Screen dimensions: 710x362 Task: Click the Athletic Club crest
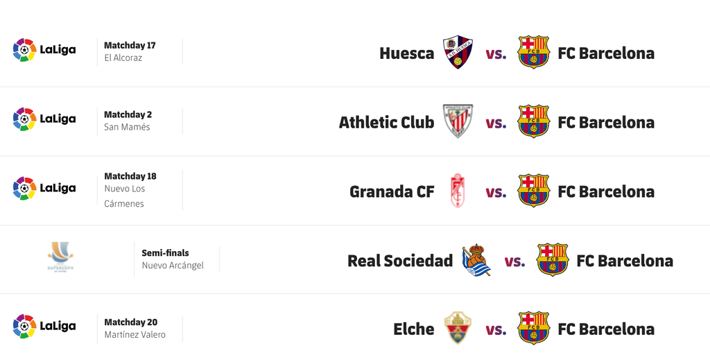click(x=458, y=122)
